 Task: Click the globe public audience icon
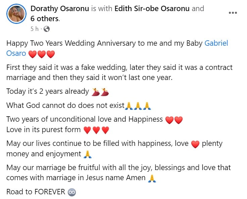click(47, 29)
